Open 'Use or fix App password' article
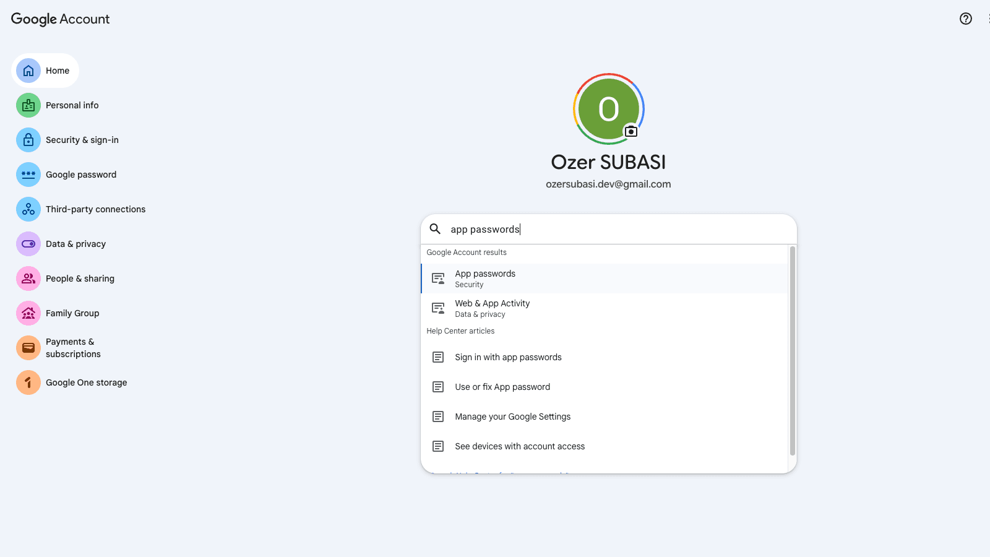 [x=502, y=387]
